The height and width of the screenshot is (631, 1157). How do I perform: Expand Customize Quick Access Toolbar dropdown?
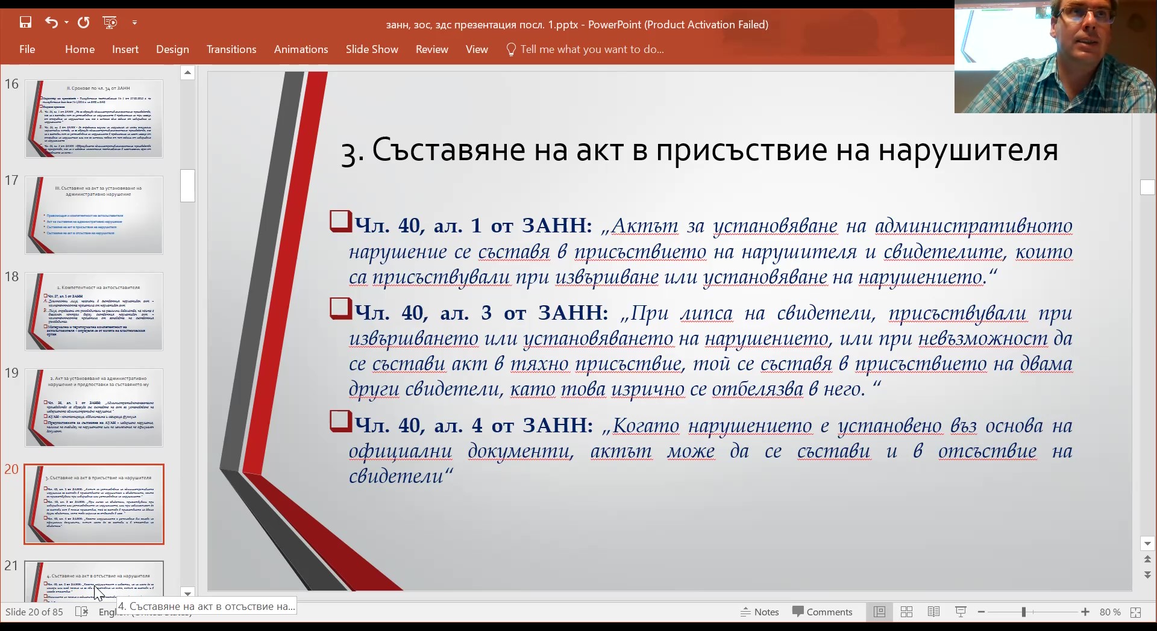click(x=134, y=23)
